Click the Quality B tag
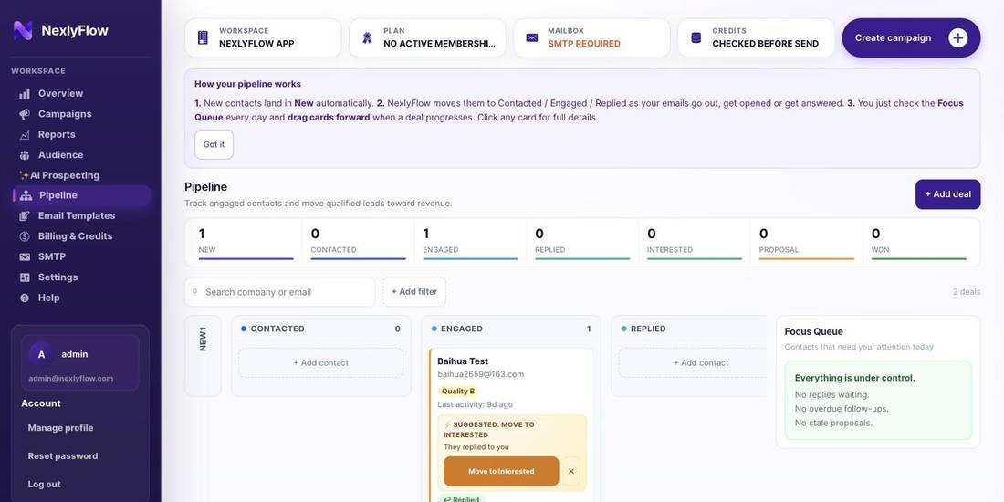Image resolution: width=1004 pixels, height=502 pixels. pyautogui.click(x=458, y=391)
